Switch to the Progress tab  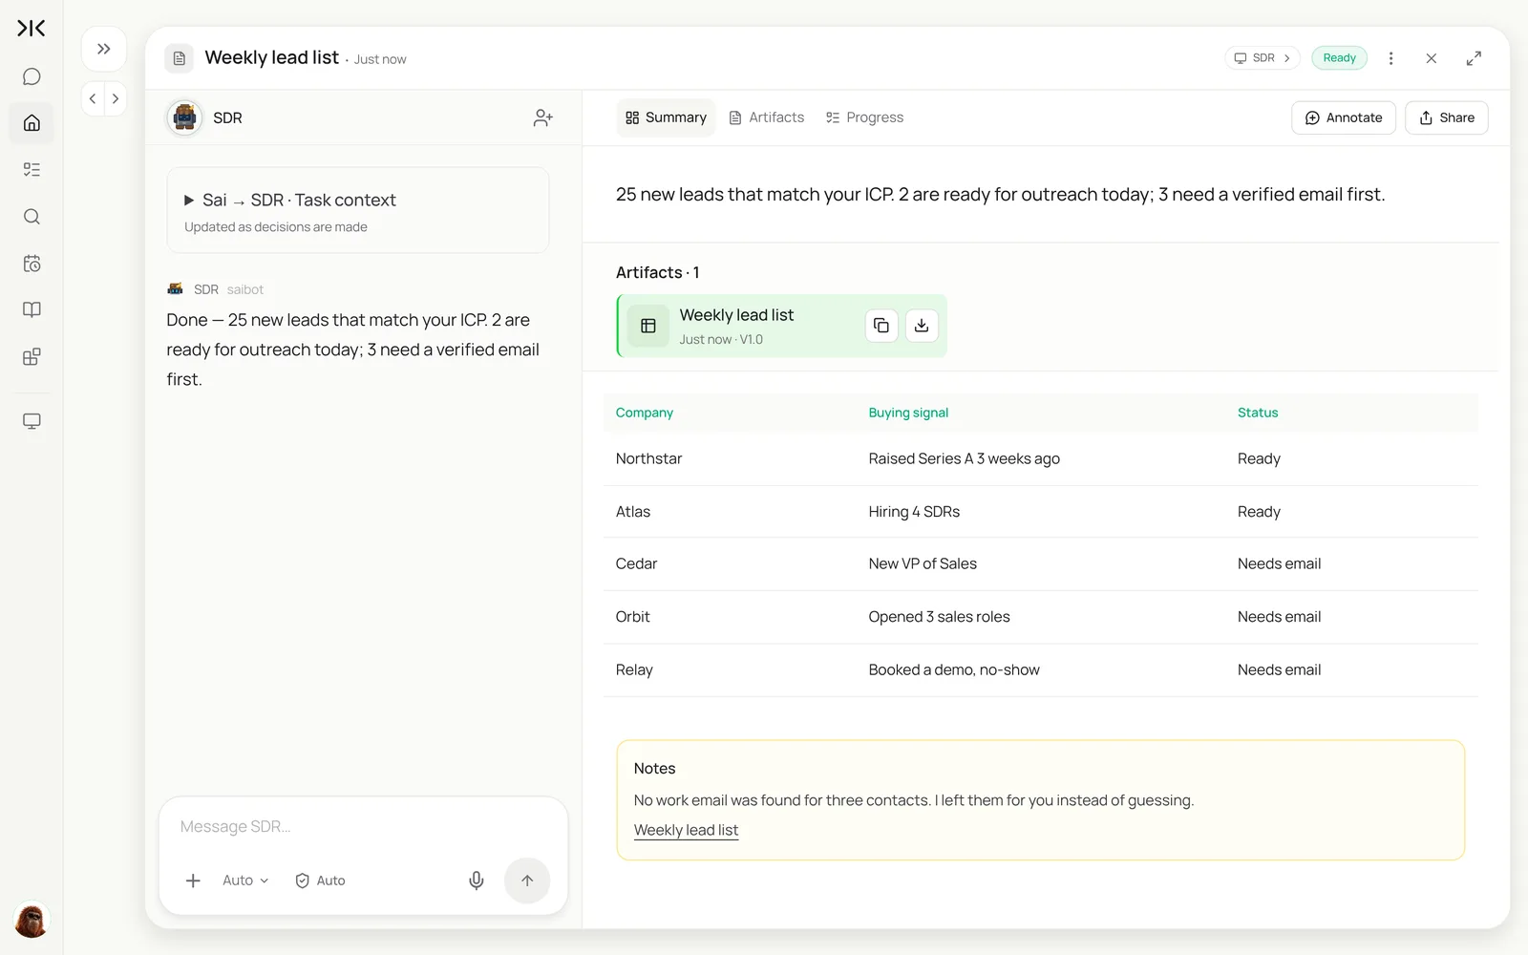[x=864, y=117]
